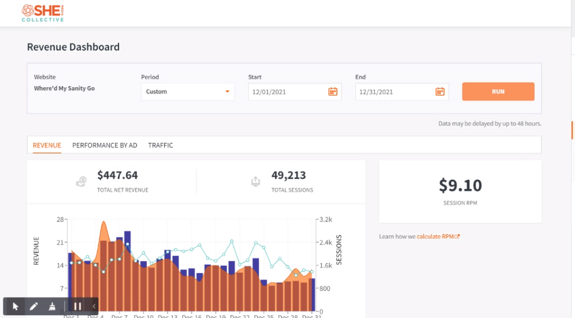Open the End date calendar picker
Viewport: 575px width, 318px height.
[x=440, y=92]
